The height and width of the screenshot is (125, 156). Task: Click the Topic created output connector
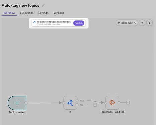[x=26, y=103]
